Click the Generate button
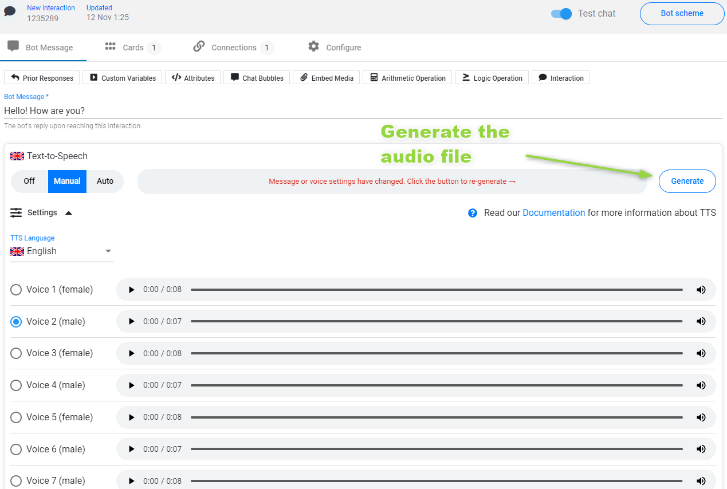 [x=687, y=181]
